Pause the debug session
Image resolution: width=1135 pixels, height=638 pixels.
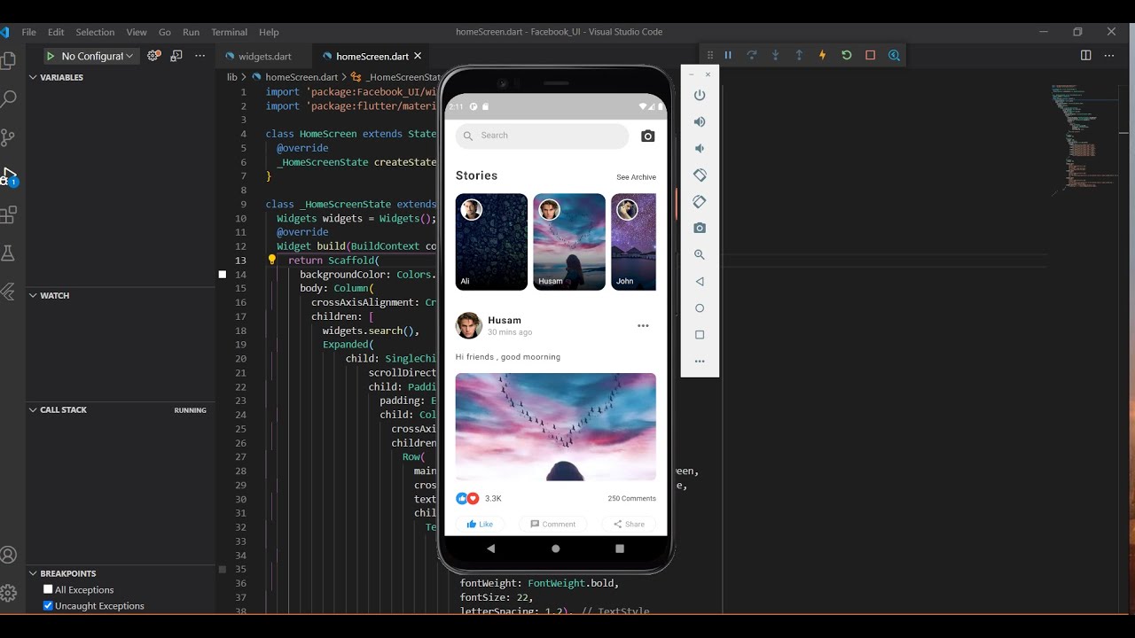(x=728, y=55)
